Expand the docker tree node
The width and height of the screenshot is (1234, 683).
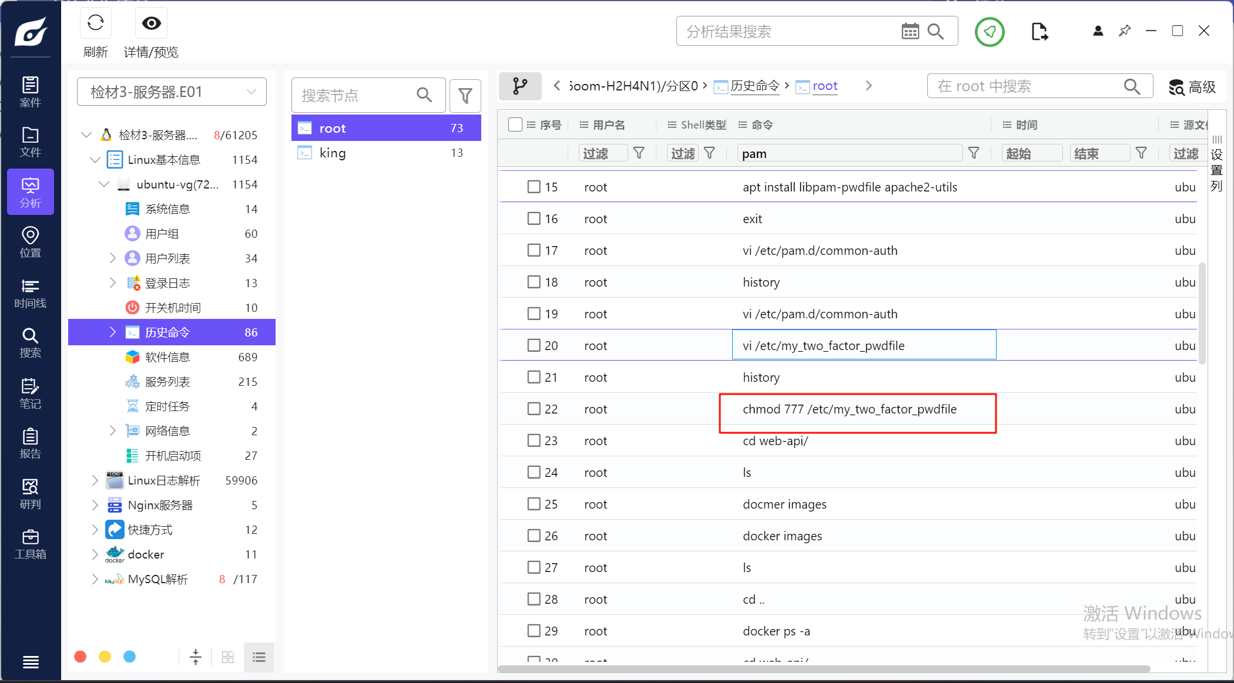point(95,554)
